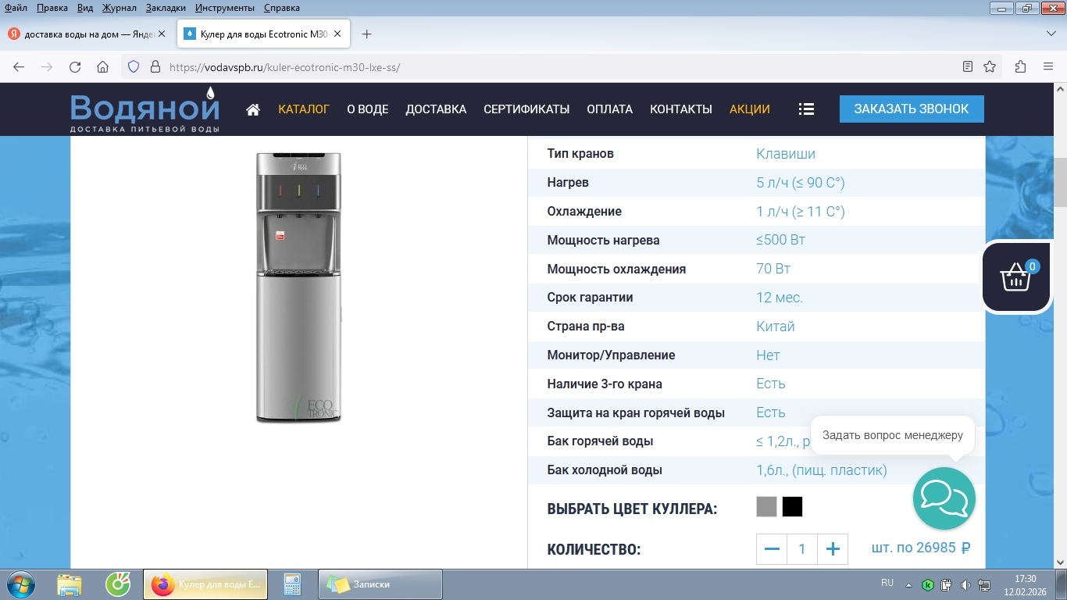Click the ЗАКАЗАТЬ ЗВОНОК button
The height and width of the screenshot is (600, 1067).
(911, 109)
